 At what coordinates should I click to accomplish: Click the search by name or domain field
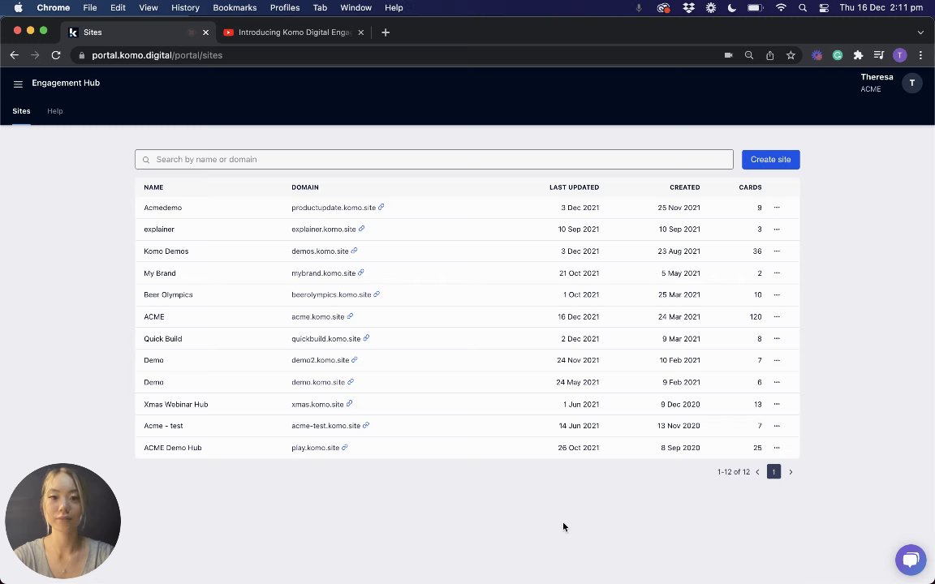(x=434, y=160)
